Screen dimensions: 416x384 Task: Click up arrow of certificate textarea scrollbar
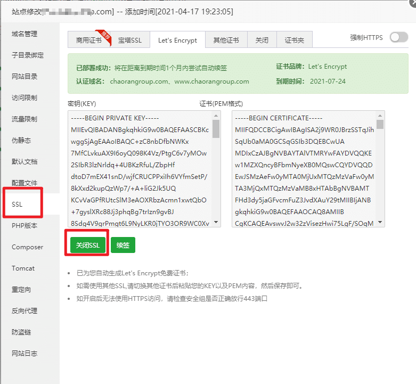380,116
